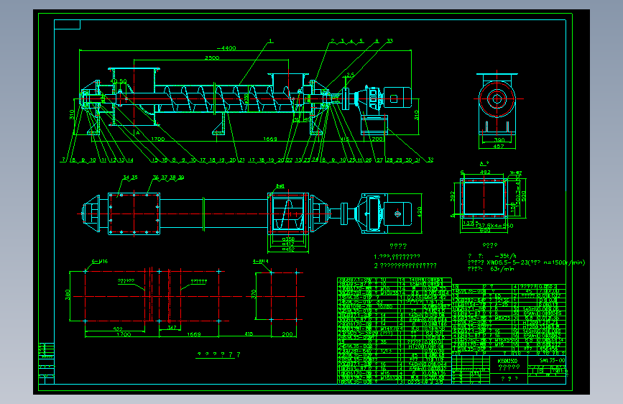Click part callout number 1
The height and width of the screenshot is (404, 623).
pos(271,41)
